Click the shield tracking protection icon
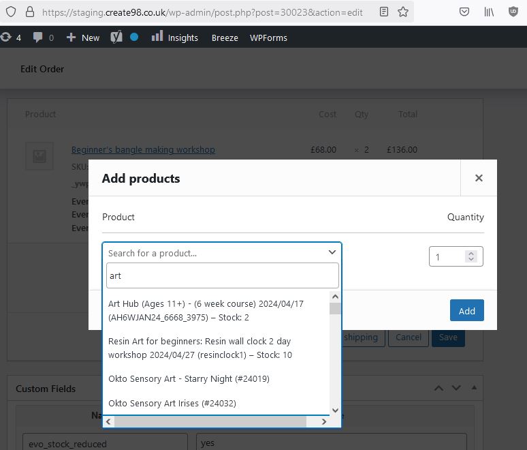The image size is (527, 450). pos(11,12)
